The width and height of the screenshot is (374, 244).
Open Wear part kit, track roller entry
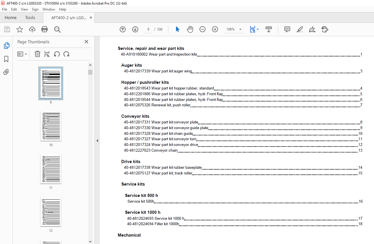pos(243,173)
